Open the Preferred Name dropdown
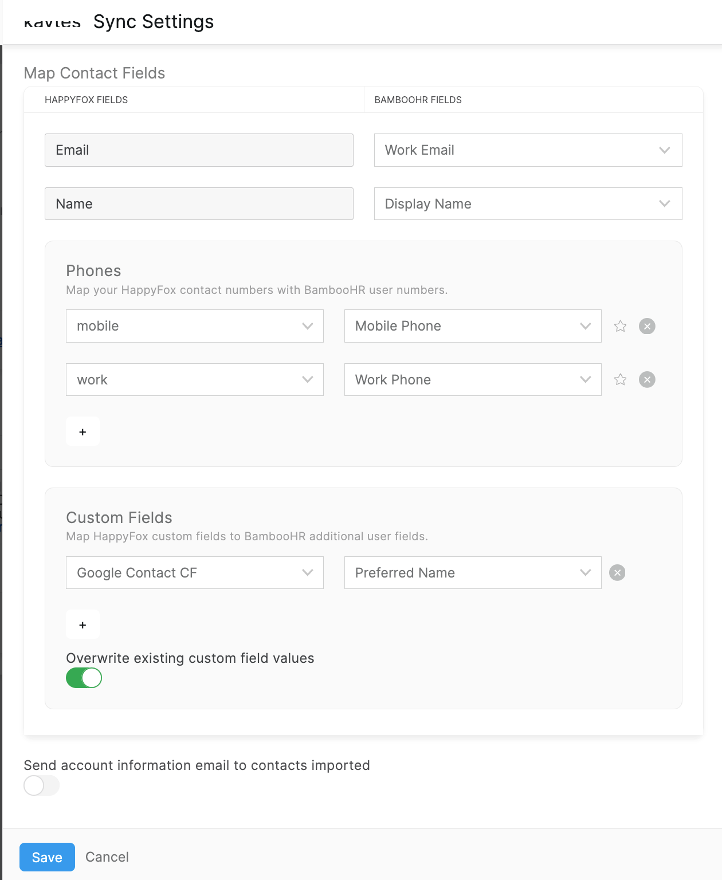The height and width of the screenshot is (880, 722). [x=473, y=572]
